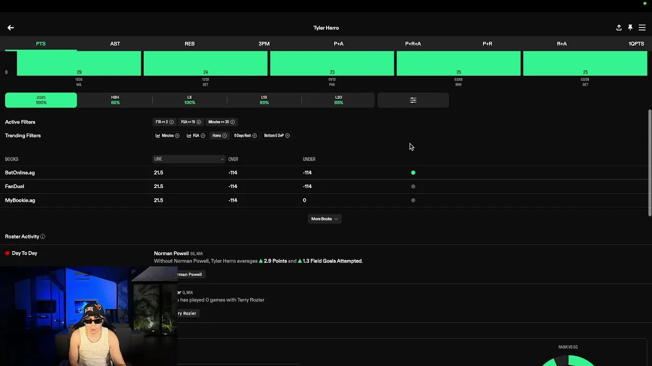Add the trending Minutes filter

point(177,136)
